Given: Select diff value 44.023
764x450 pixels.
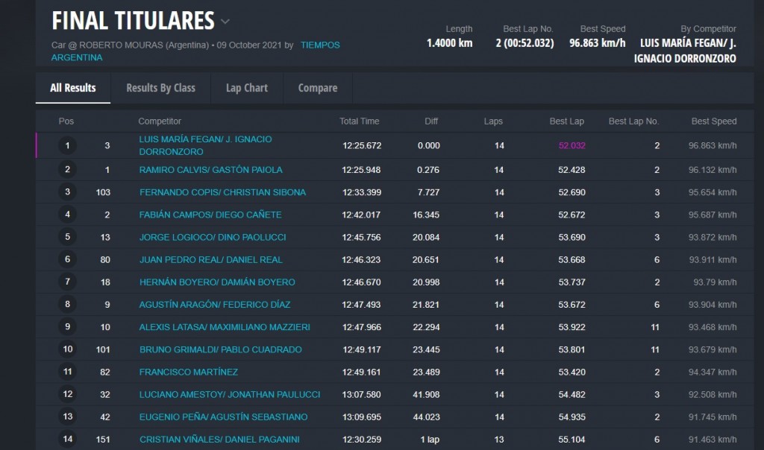Looking at the screenshot, I should point(426,417).
